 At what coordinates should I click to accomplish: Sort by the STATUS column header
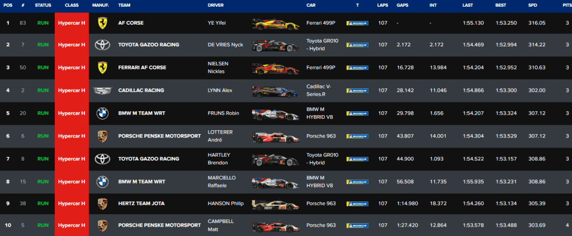tap(42, 6)
